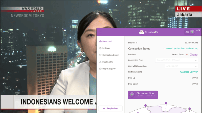Click the Connection Status heading
This screenshot has height=113, width=202.
click(139, 49)
